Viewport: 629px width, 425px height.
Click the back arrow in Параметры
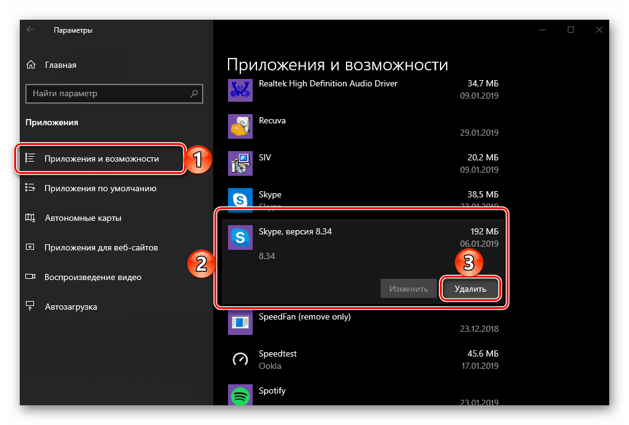30,30
